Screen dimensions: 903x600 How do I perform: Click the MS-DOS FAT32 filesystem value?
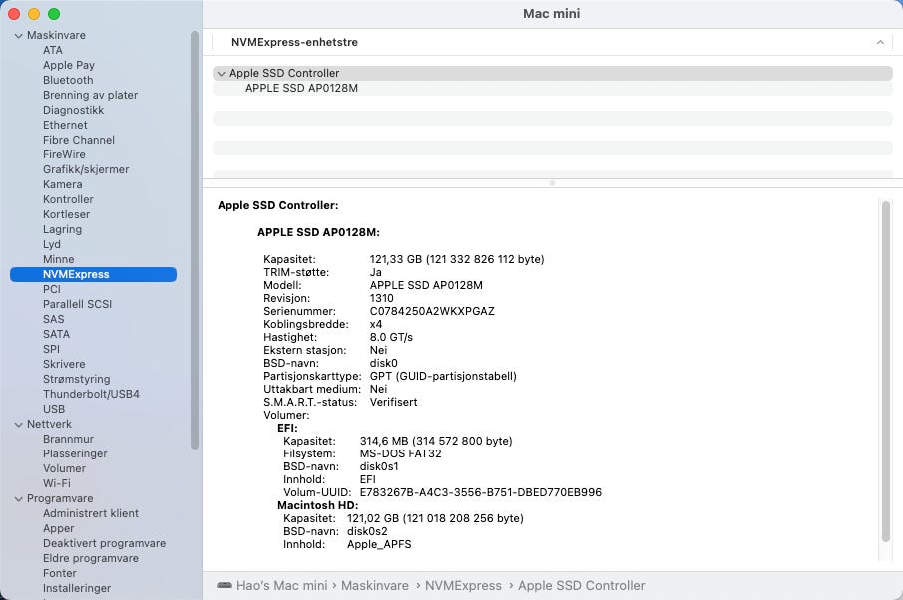coord(400,453)
